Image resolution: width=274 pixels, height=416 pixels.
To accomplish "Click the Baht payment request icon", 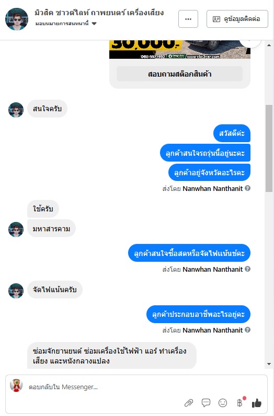I will [239, 403].
